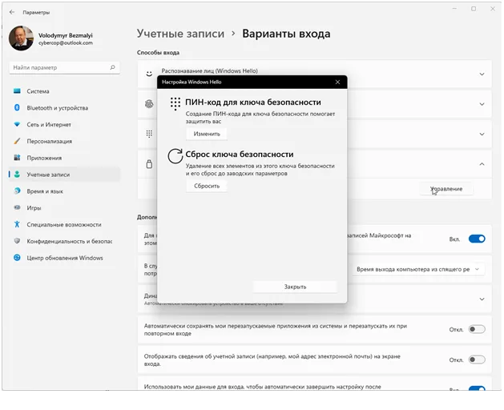Click the Управление button
The height and width of the screenshot is (410, 504).
click(446, 189)
